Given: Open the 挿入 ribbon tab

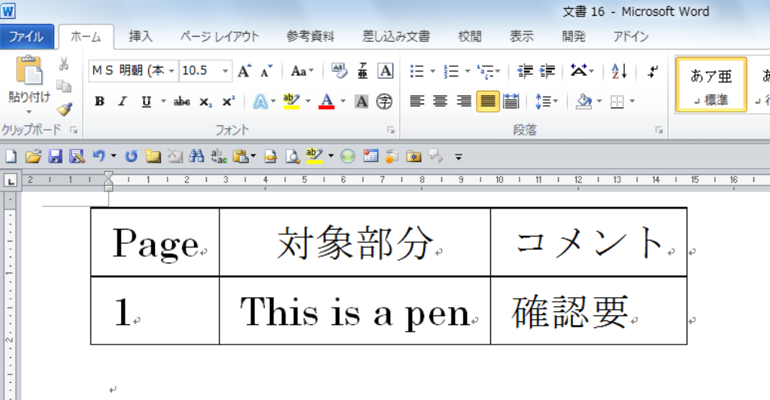Looking at the screenshot, I should point(140,36).
